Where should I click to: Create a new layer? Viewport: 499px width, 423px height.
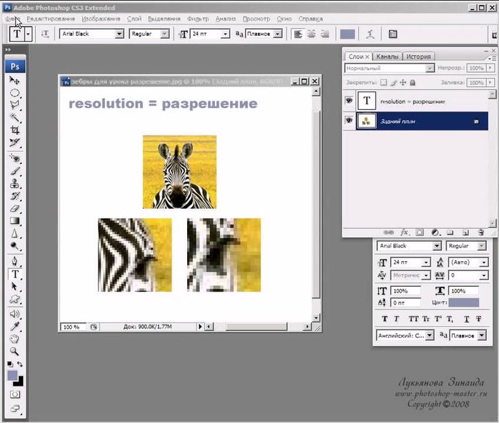click(x=465, y=233)
